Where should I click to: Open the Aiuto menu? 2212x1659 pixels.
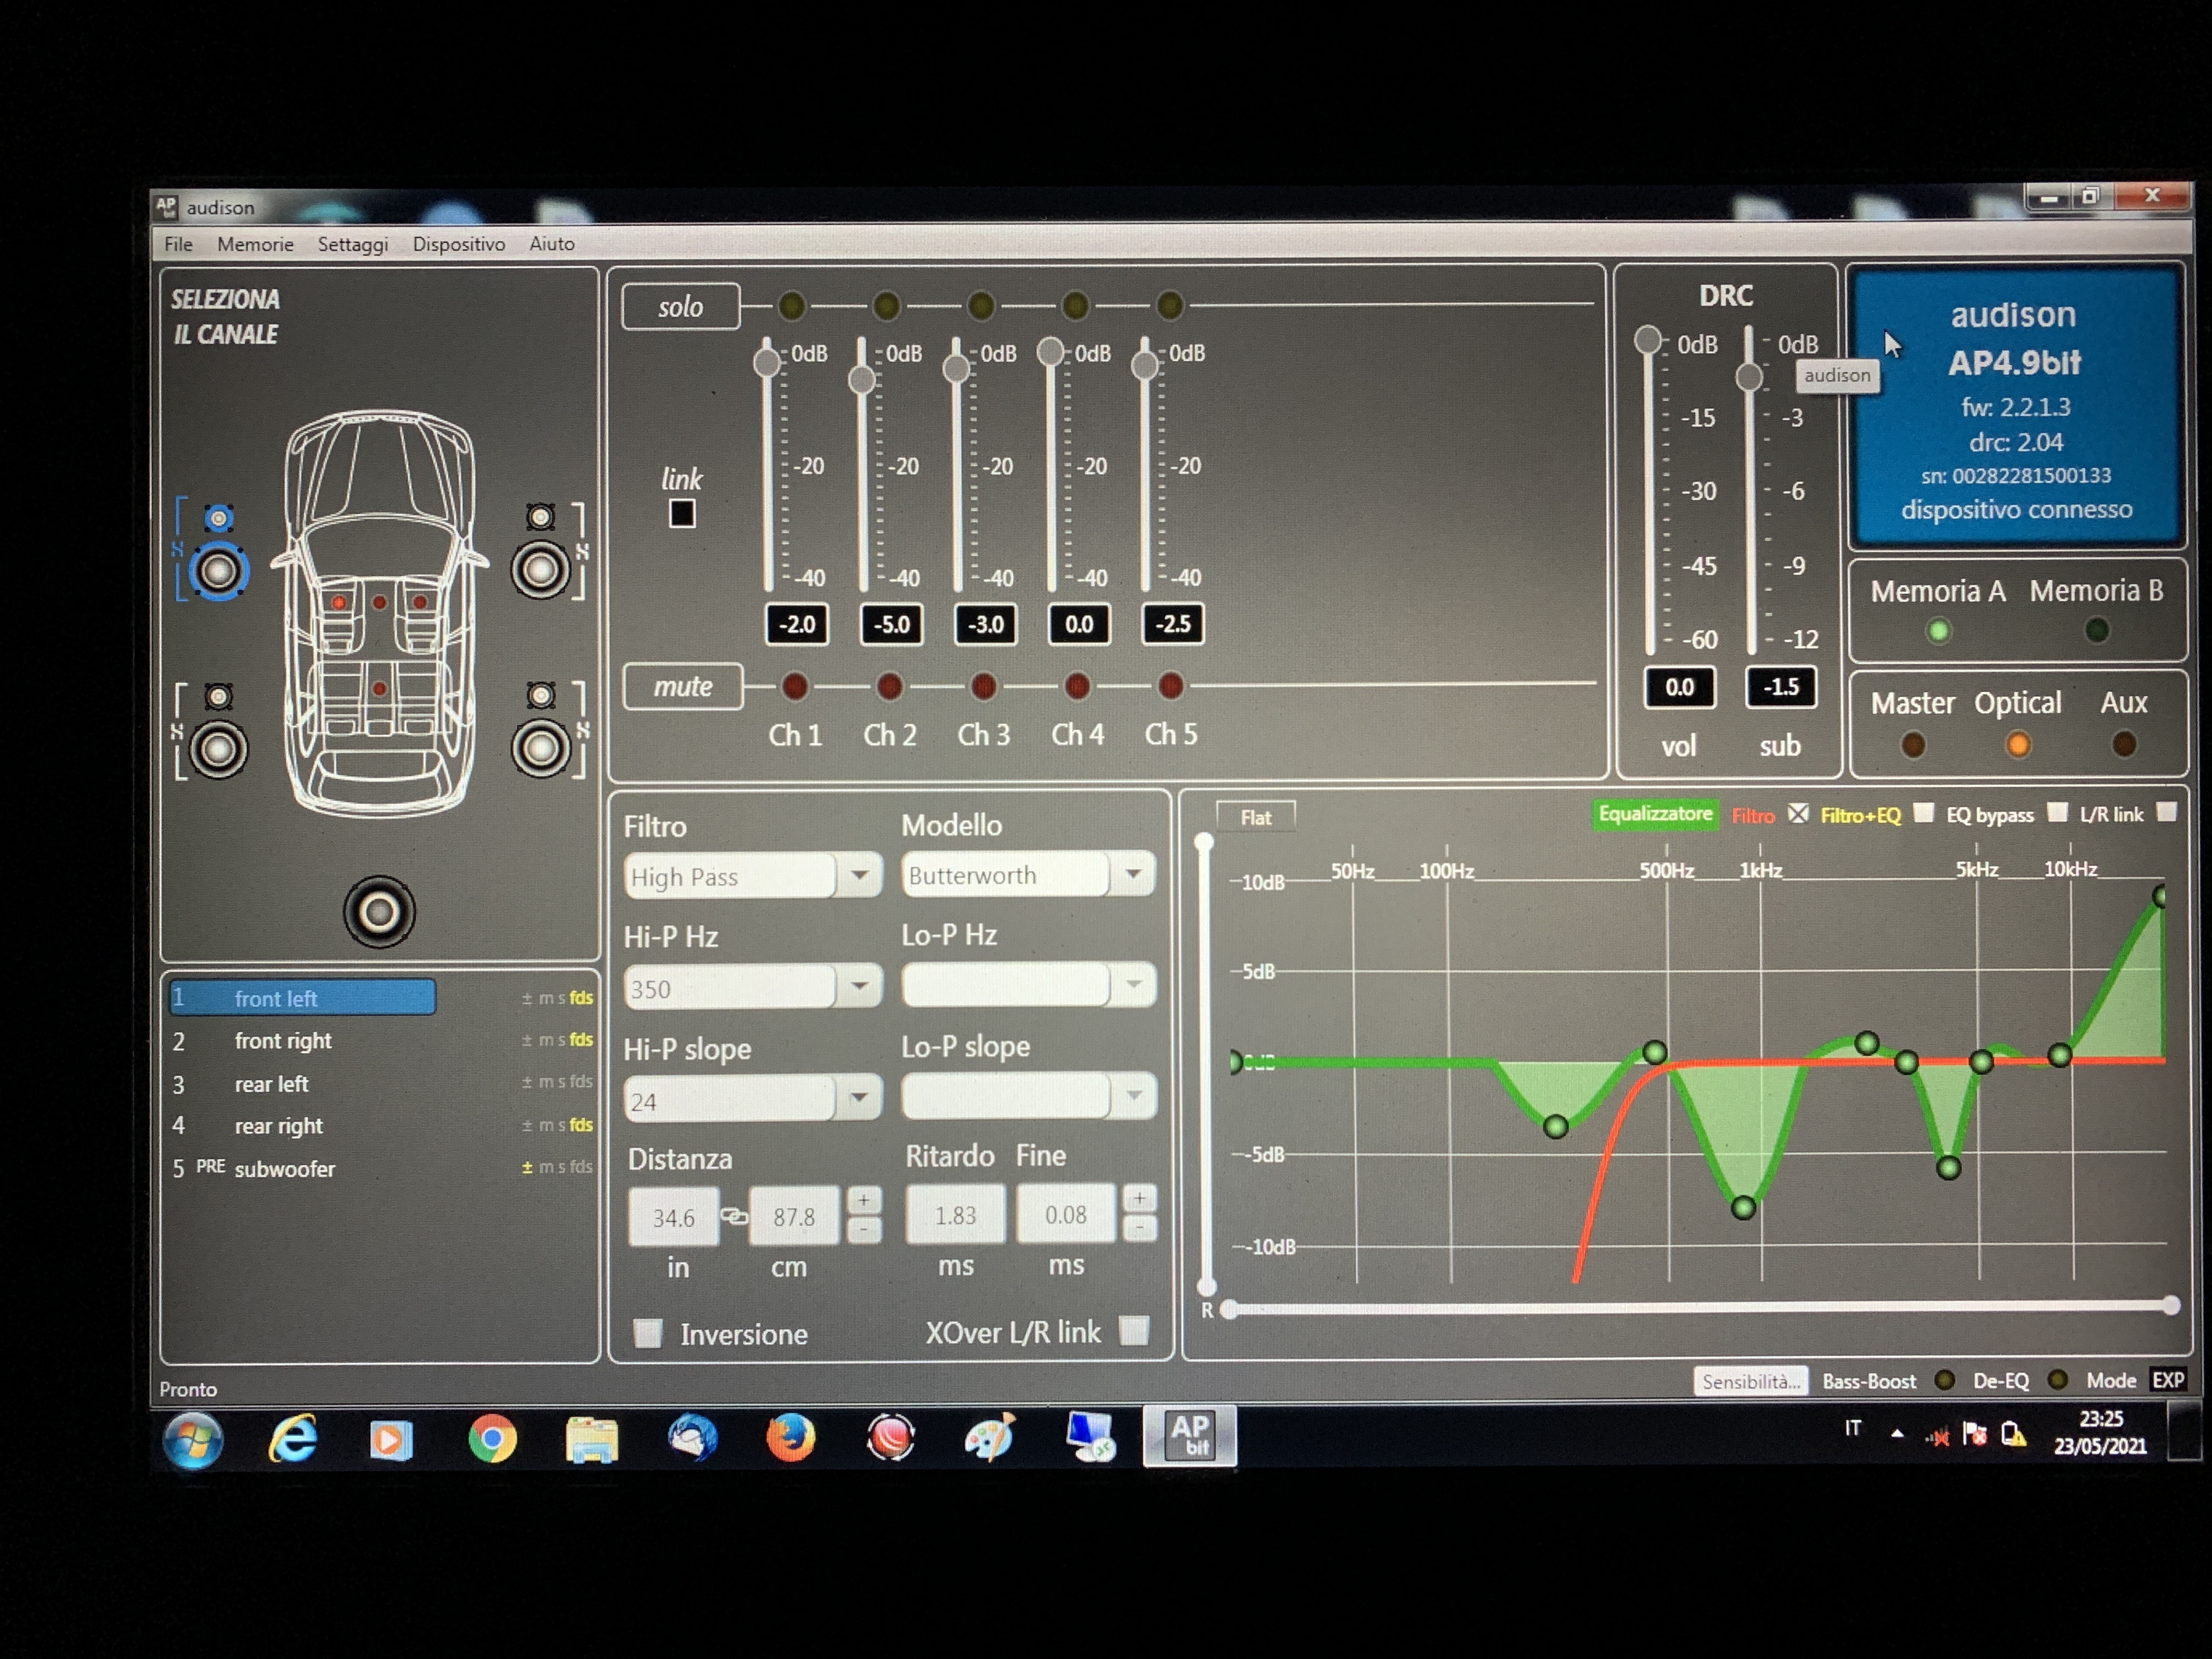pos(552,244)
